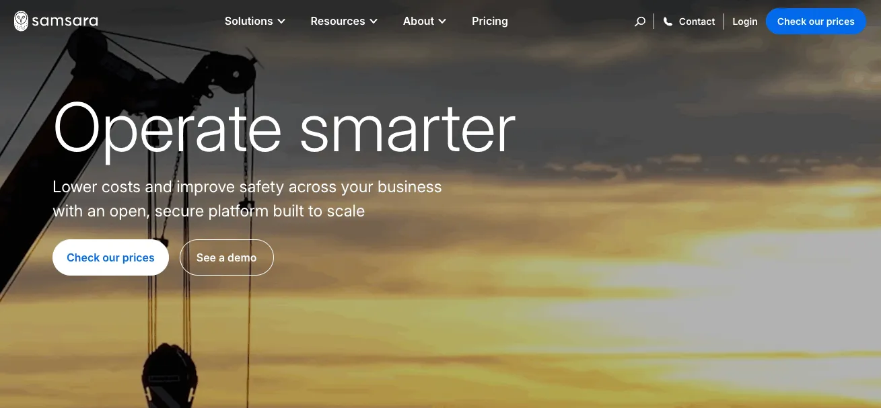881x408 pixels.
Task: Click the Samsara owl logo icon
Action: point(21,21)
